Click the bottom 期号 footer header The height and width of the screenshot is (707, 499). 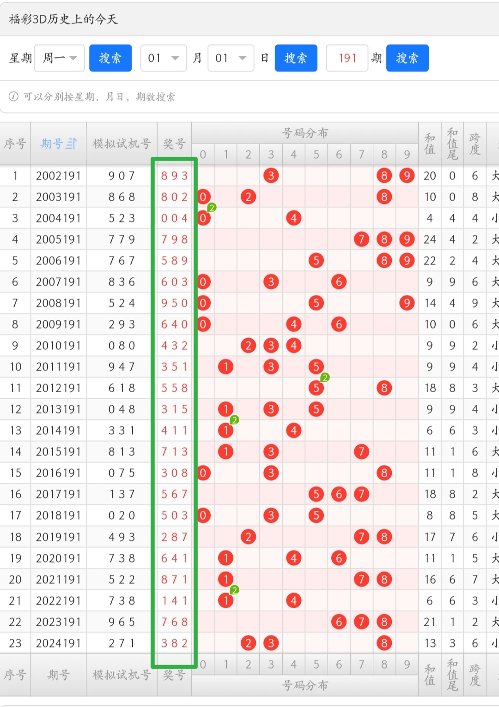click(58, 675)
